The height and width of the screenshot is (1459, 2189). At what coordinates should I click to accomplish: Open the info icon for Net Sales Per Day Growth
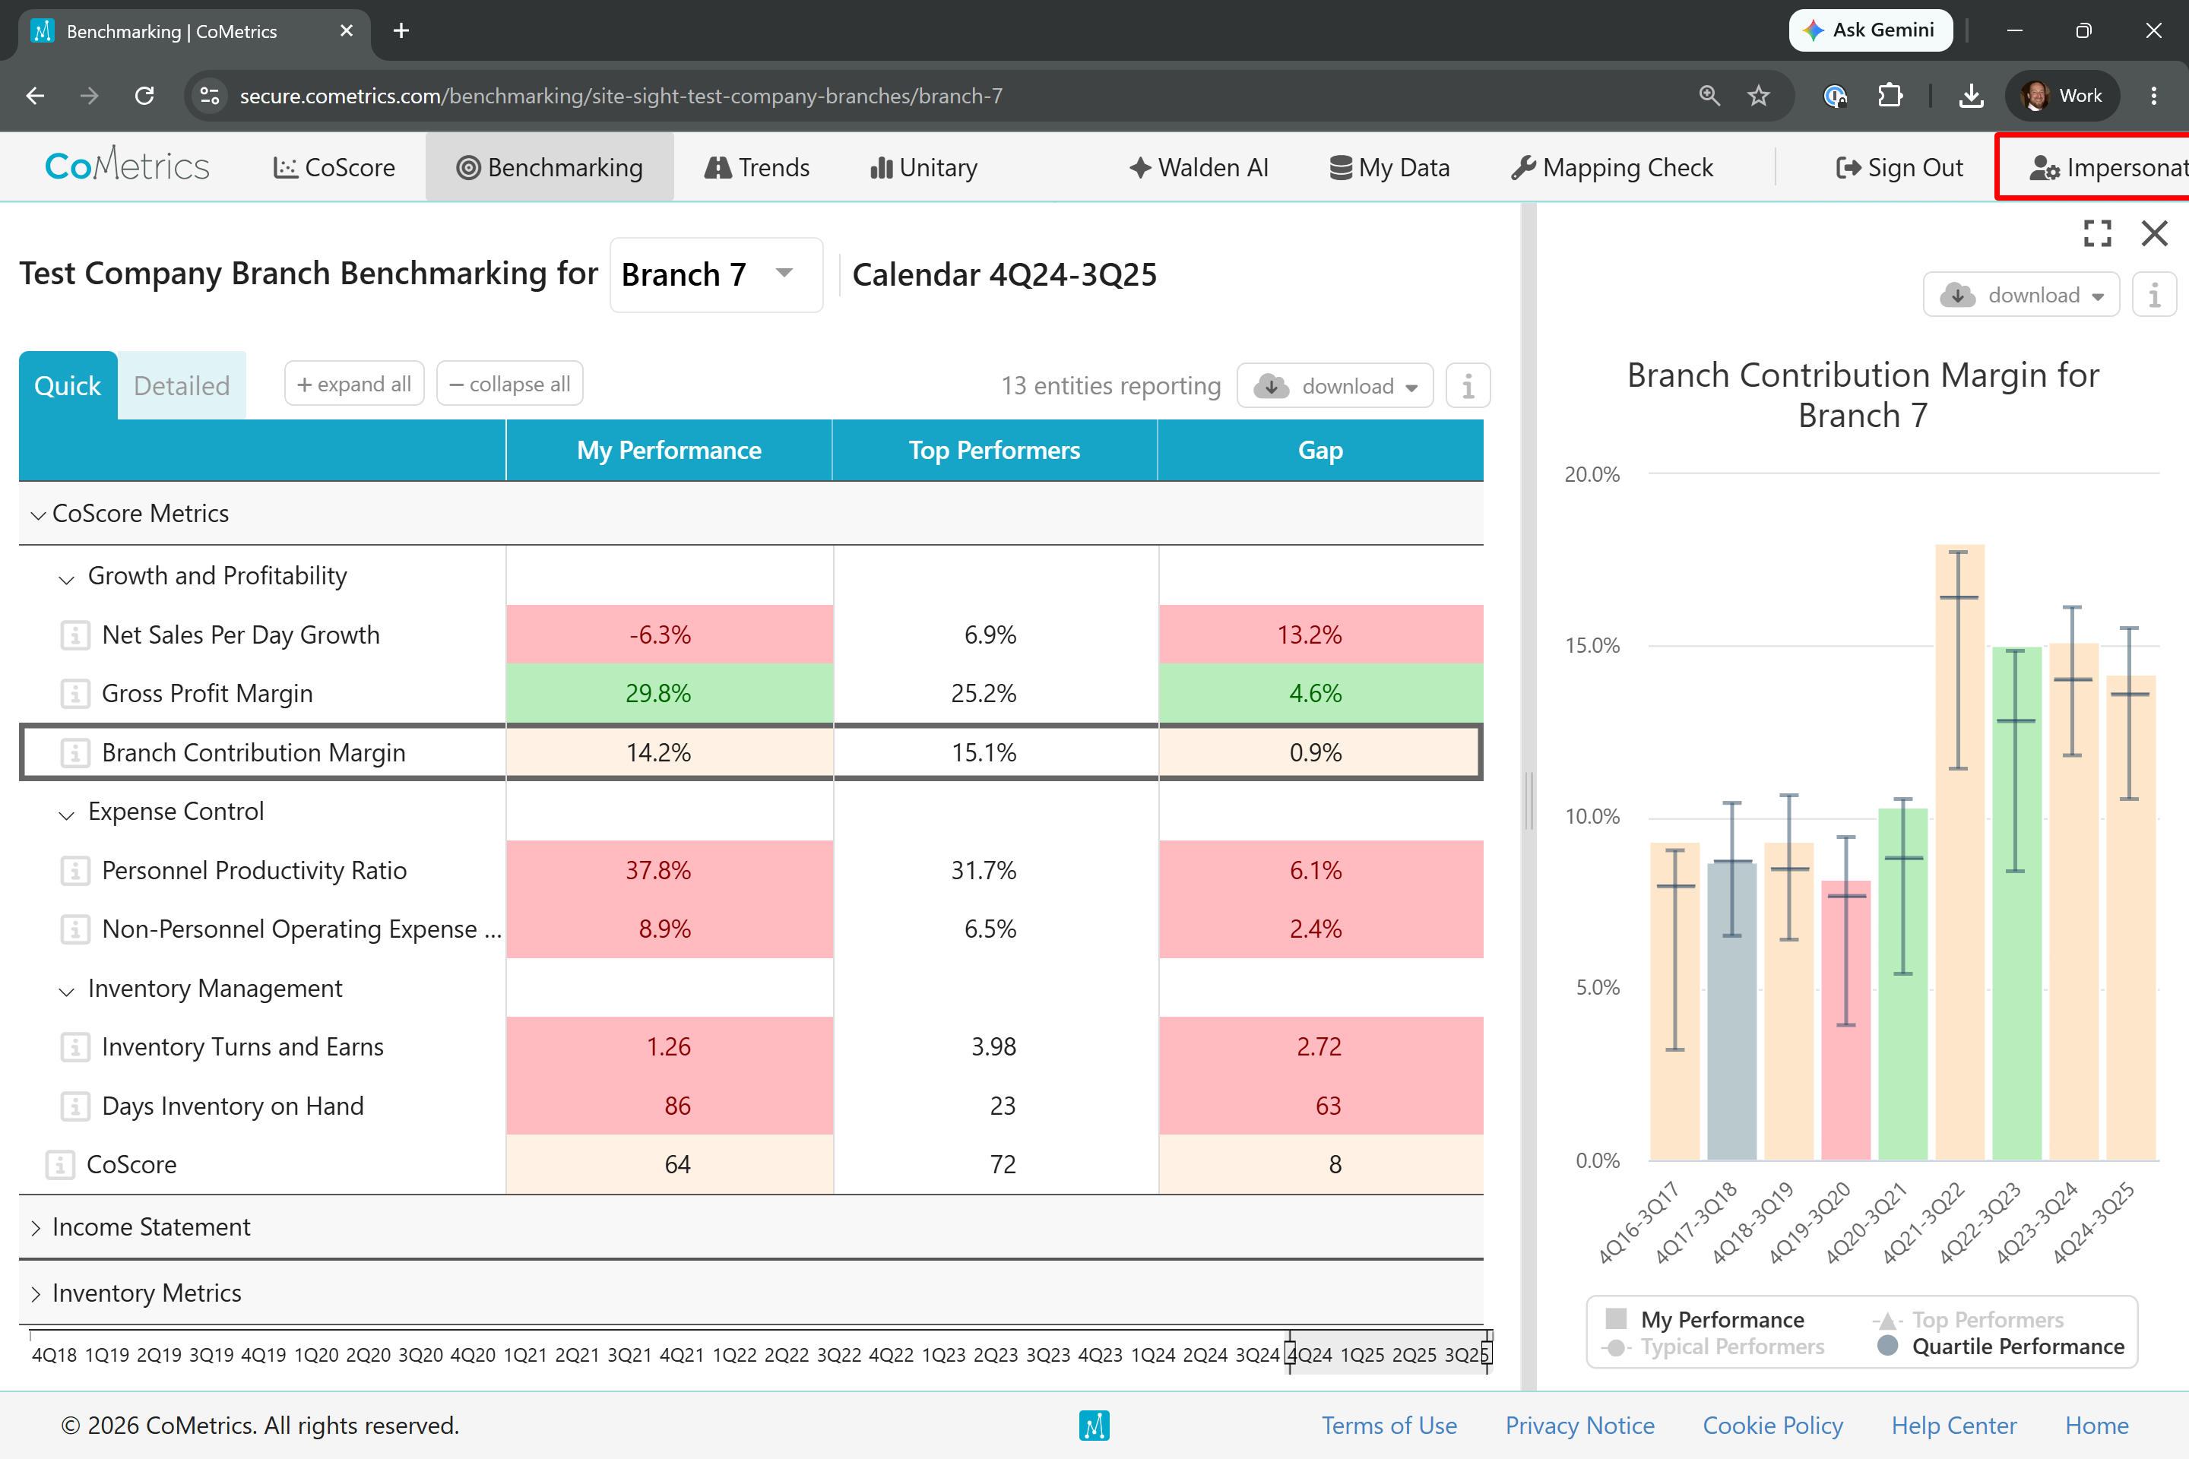(75, 635)
